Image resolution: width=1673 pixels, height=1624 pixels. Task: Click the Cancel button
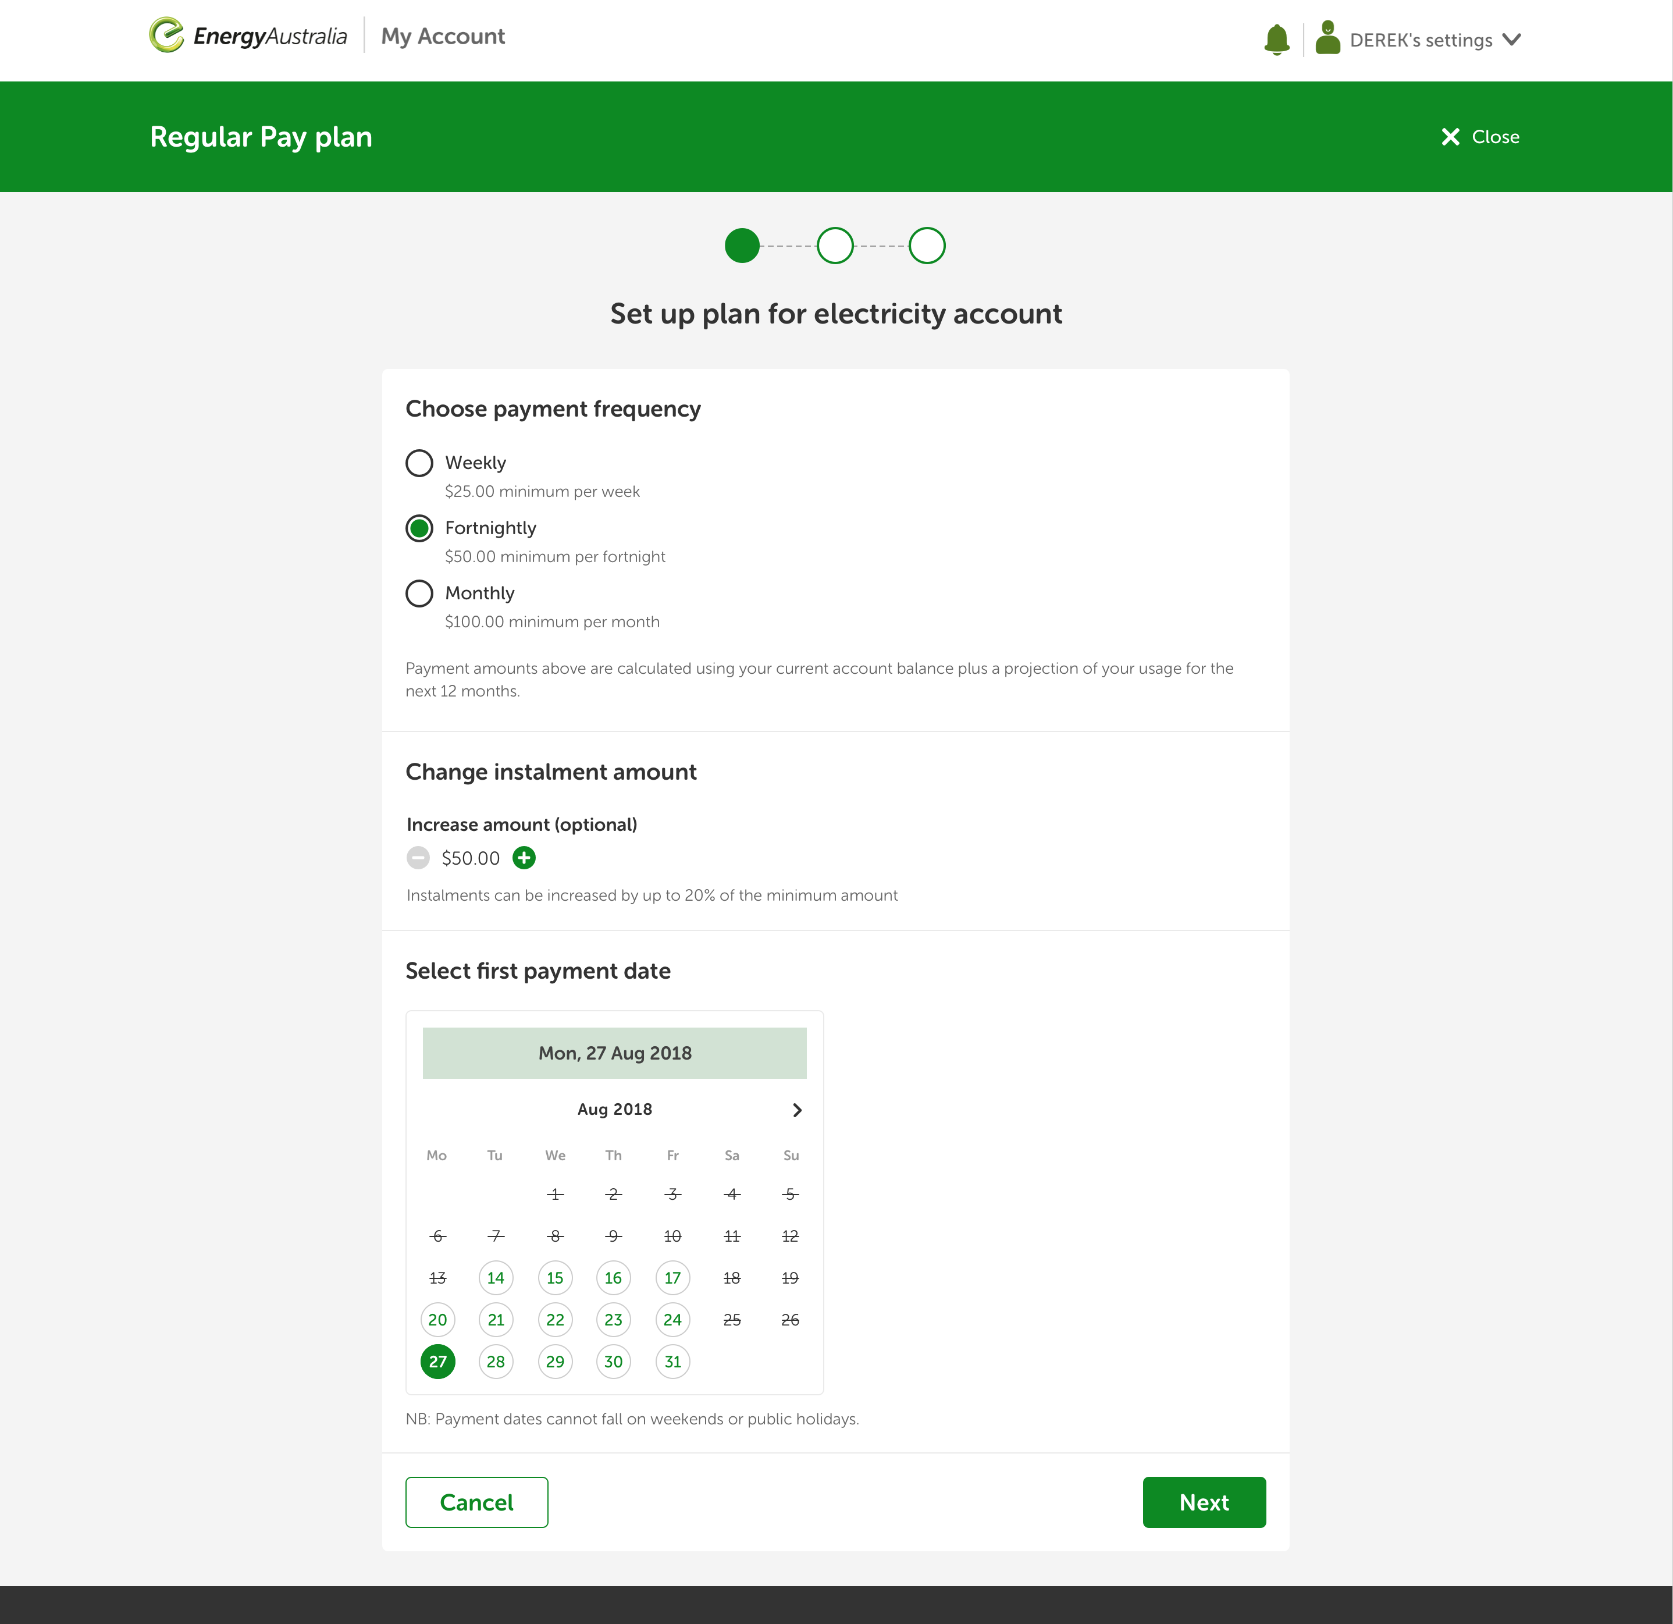click(476, 1502)
